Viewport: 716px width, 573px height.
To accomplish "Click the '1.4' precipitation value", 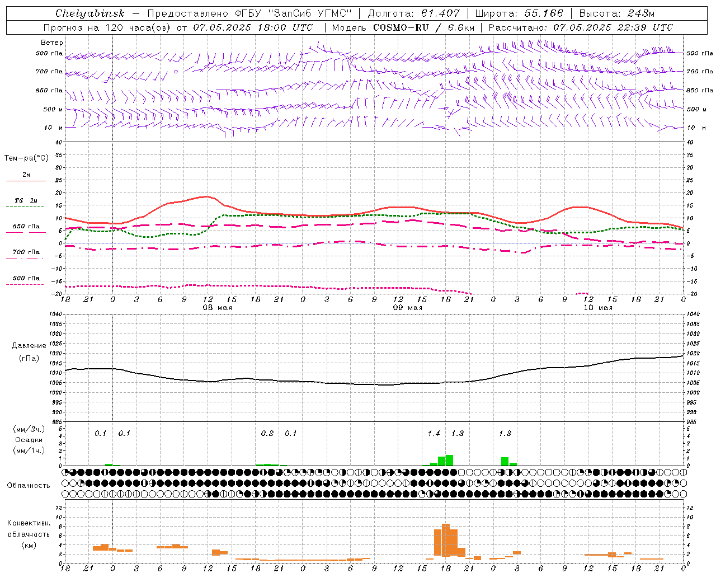I will coord(434,434).
